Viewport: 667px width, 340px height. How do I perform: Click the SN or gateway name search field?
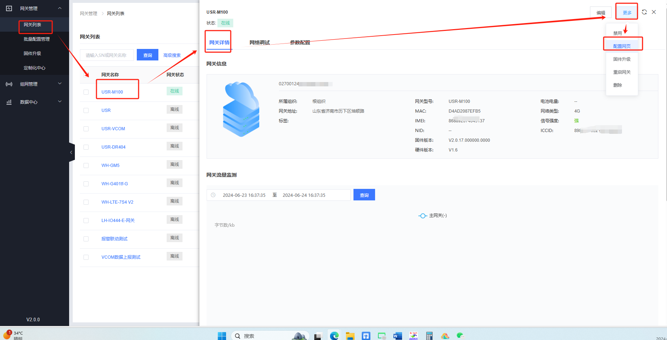coord(107,55)
